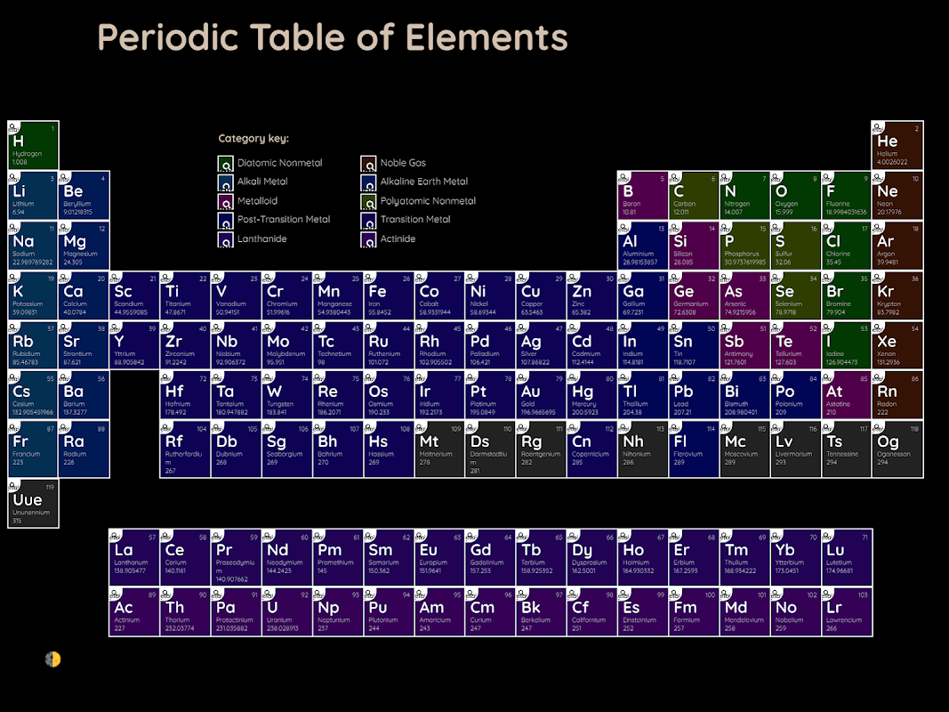Click the magnifier corner icon on Beryllium

tap(64, 177)
